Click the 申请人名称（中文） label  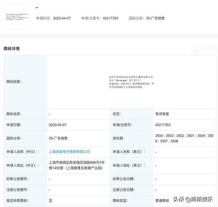23,152
